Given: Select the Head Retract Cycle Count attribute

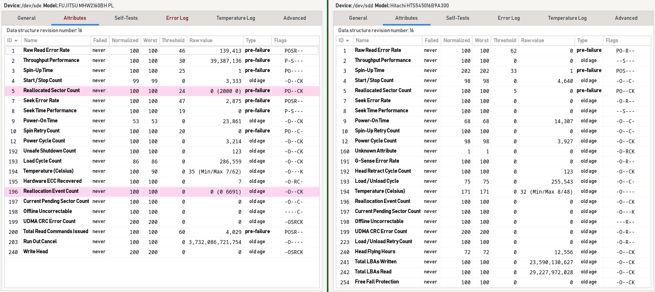Looking at the screenshot, I should coord(383,171).
